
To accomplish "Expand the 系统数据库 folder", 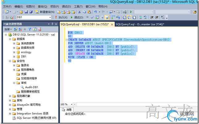I will 14,43.
